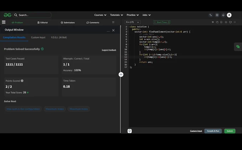Screen dimensions: 242x150
Task: Click the editor list-lines toolbar icon
Action: (x=213, y=22)
